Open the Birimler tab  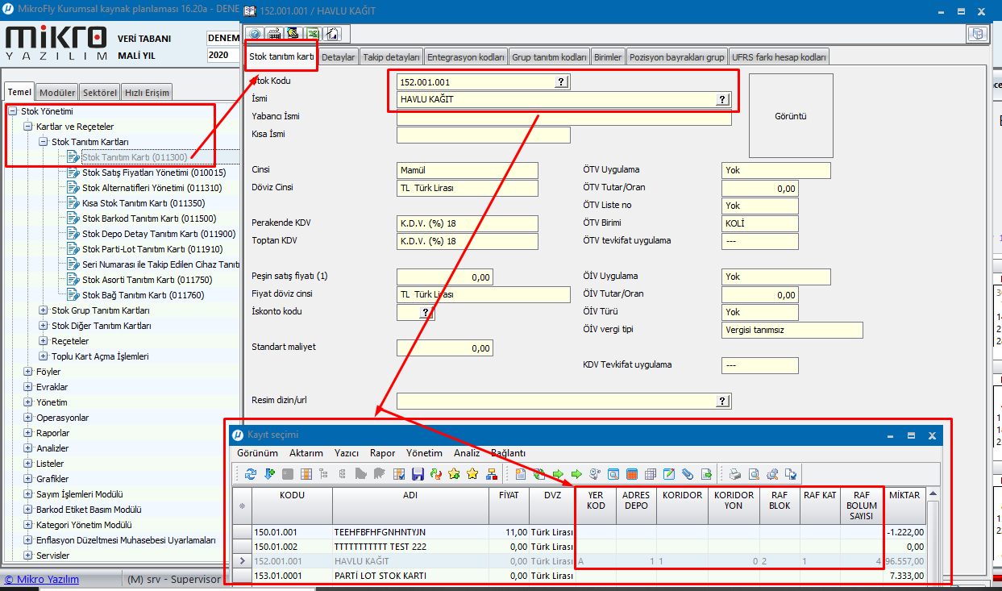(608, 57)
